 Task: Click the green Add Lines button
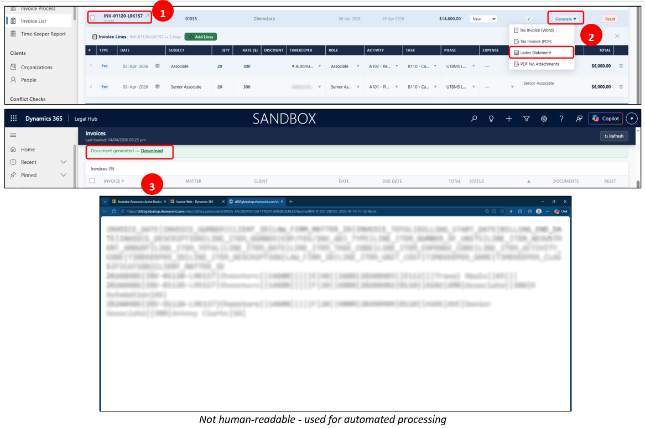201,37
